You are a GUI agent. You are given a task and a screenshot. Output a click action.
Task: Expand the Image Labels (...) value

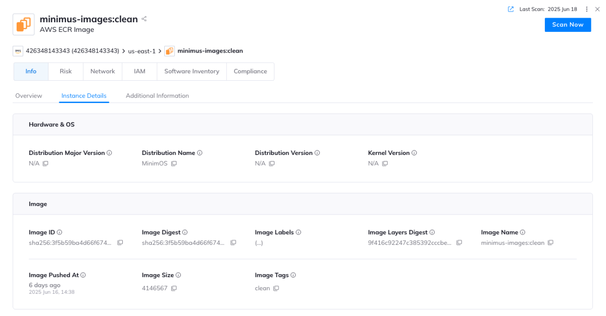tap(259, 243)
